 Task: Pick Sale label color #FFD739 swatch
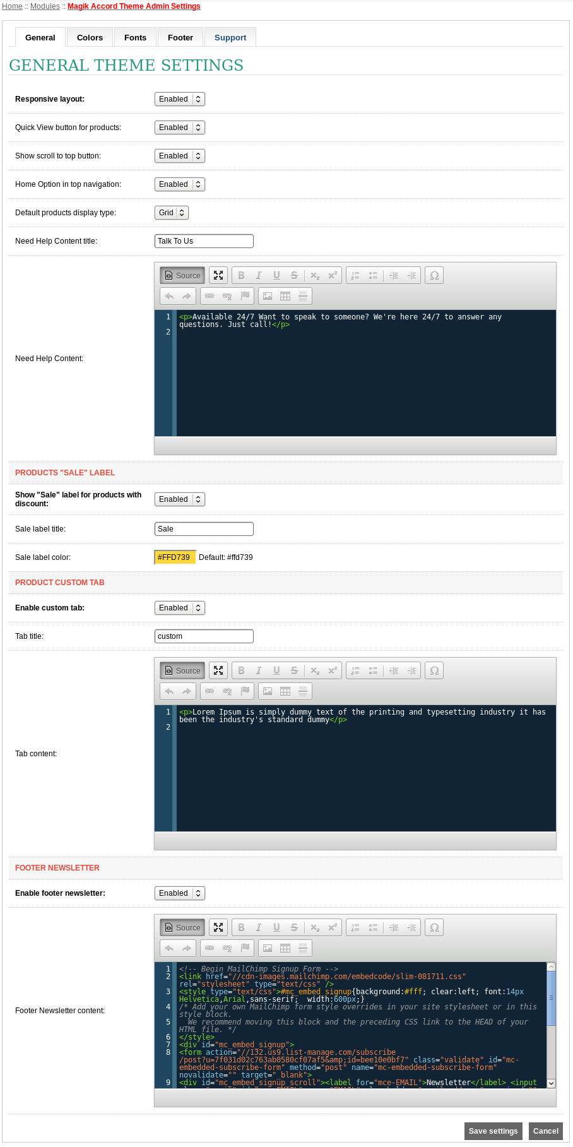[x=175, y=557]
